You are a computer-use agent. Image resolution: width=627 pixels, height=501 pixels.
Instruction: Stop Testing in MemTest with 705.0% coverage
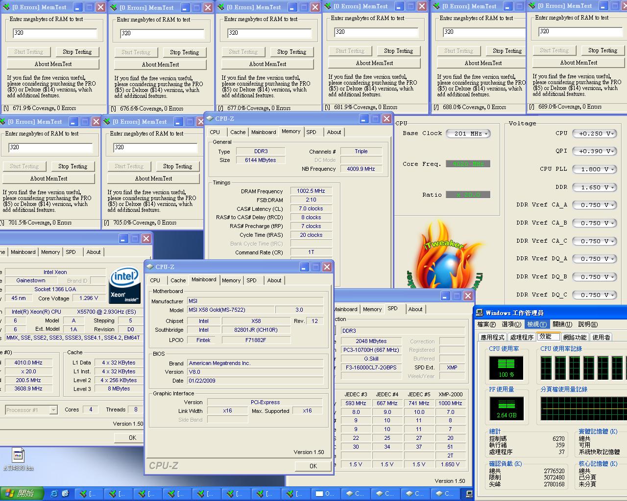click(177, 166)
